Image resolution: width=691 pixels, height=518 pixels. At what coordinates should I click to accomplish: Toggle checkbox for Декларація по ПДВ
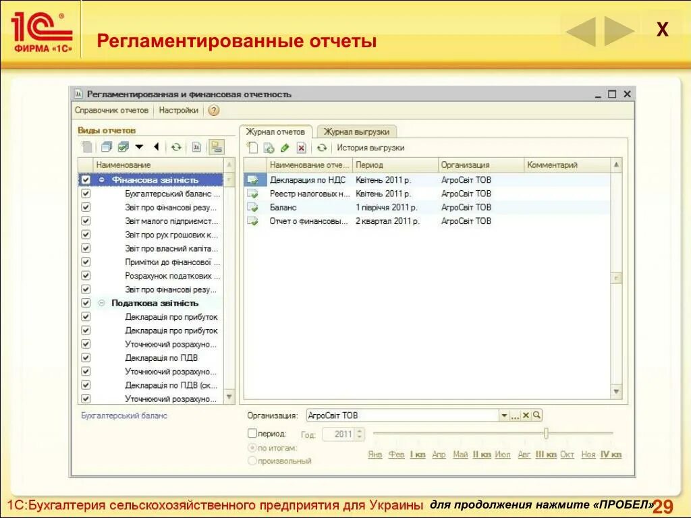[x=86, y=357]
